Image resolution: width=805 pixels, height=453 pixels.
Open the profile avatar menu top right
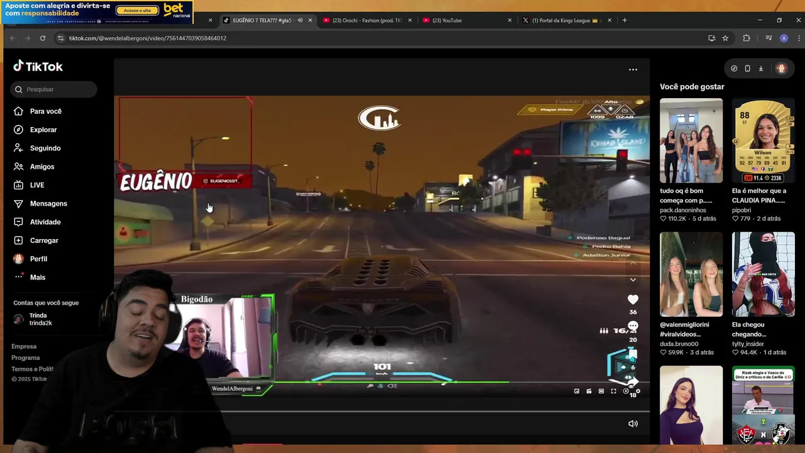[x=781, y=69]
